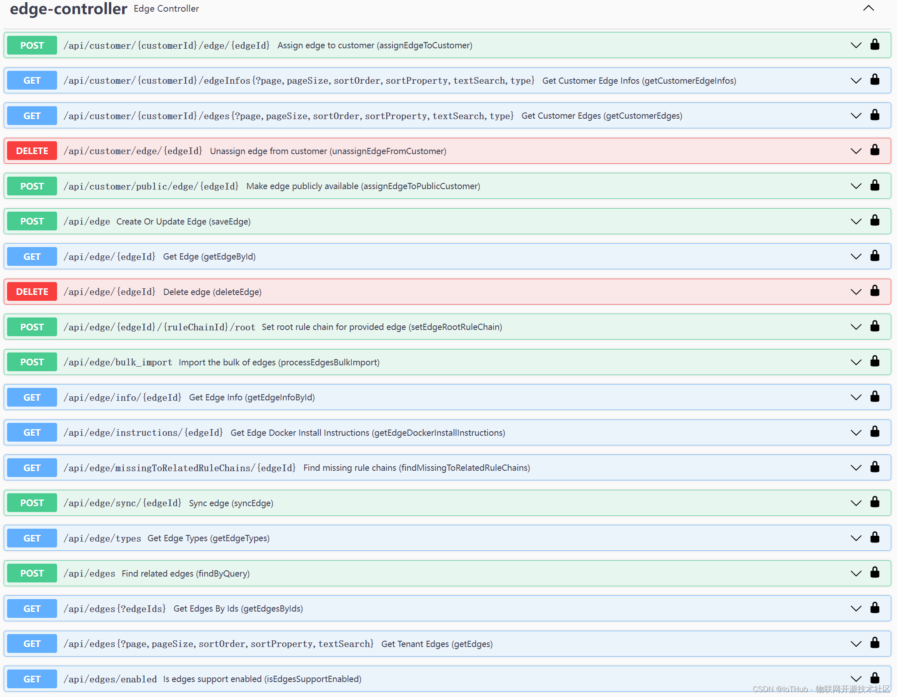Click lock icon on Sync edge row
897x697 pixels.
tap(875, 502)
